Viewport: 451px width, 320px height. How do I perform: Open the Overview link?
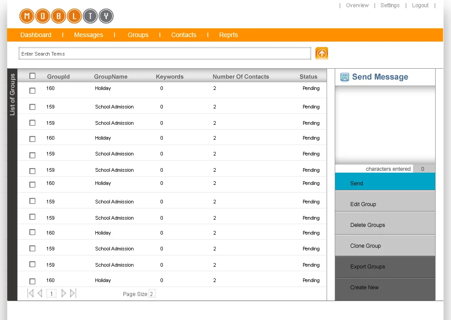click(357, 5)
